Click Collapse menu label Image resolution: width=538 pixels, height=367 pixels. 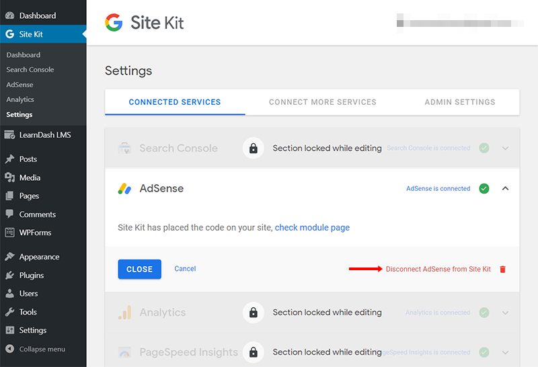42,349
